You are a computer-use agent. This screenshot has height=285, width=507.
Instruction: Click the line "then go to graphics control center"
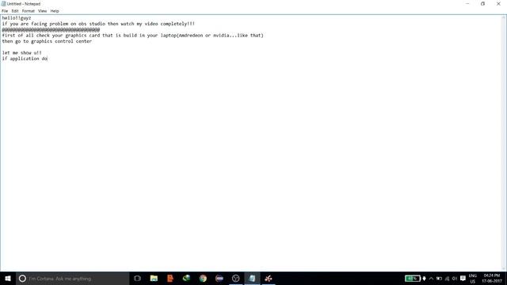[47, 41]
